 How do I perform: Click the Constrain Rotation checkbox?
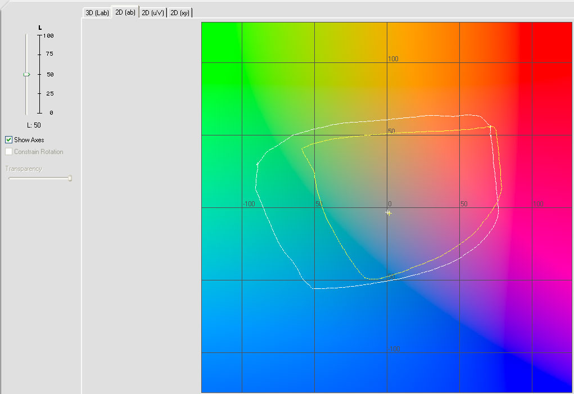tap(9, 151)
